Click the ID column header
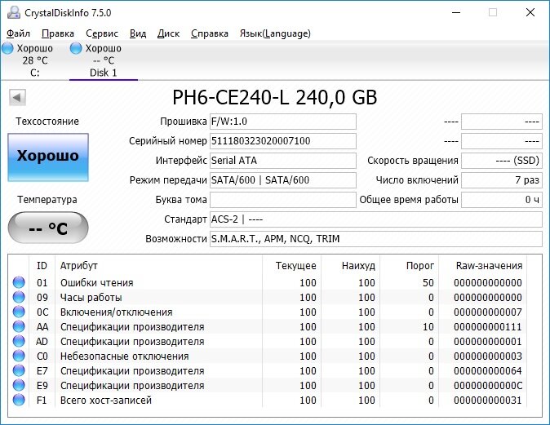The width and height of the screenshot is (550, 425). tap(42, 266)
